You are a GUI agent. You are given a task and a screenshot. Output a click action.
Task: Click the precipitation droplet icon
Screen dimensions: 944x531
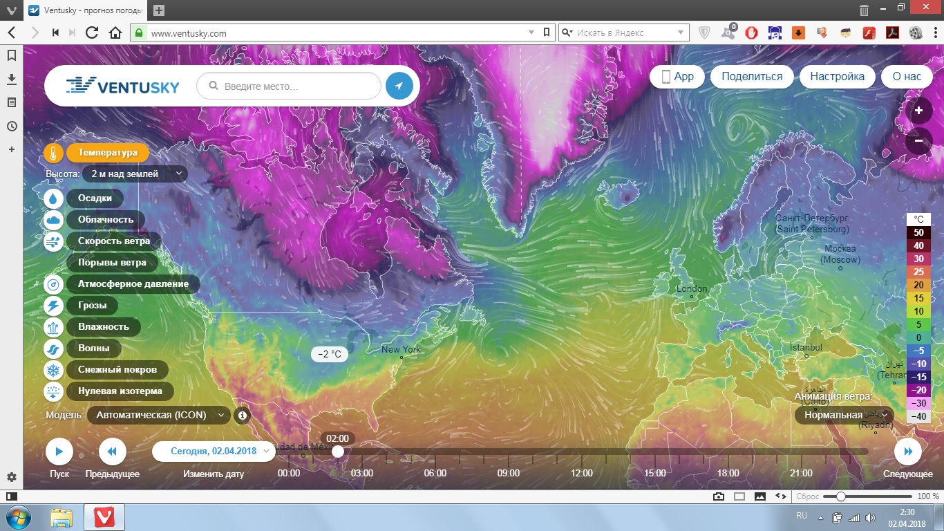[x=54, y=198]
